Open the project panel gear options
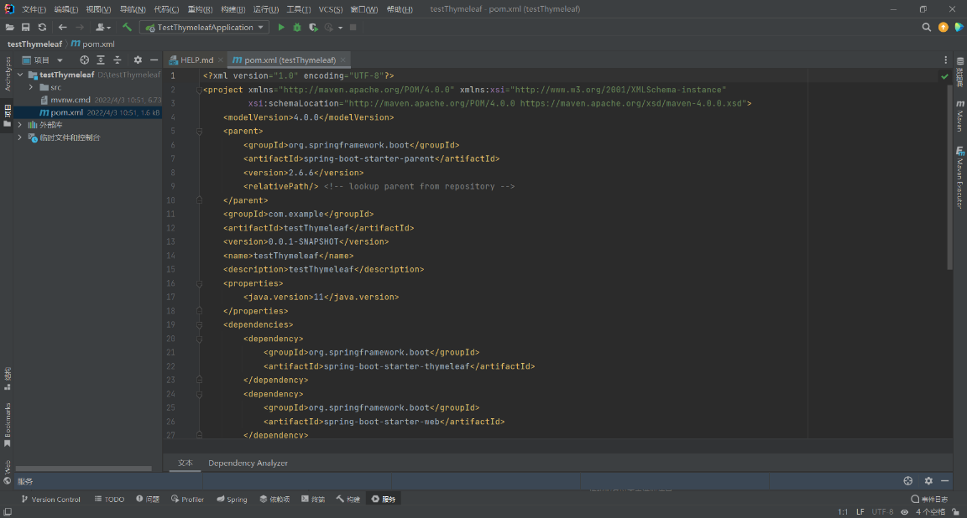The height and width of the screenshot is (518, 967). (x=138, y=60)
